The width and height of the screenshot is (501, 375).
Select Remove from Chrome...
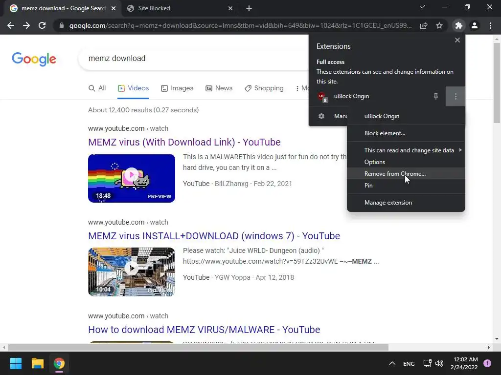[406, 174]
